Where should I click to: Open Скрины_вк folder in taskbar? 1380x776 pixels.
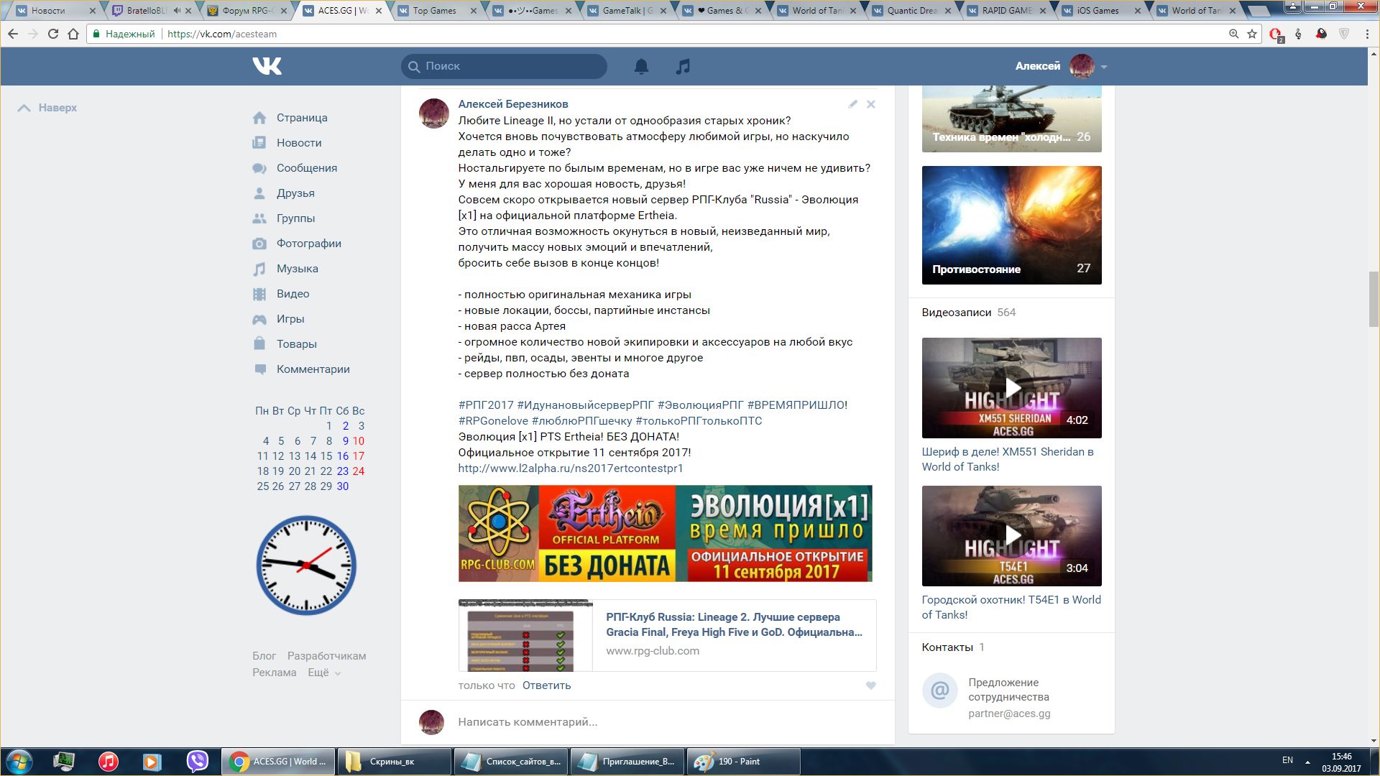[x=395, y=762]
